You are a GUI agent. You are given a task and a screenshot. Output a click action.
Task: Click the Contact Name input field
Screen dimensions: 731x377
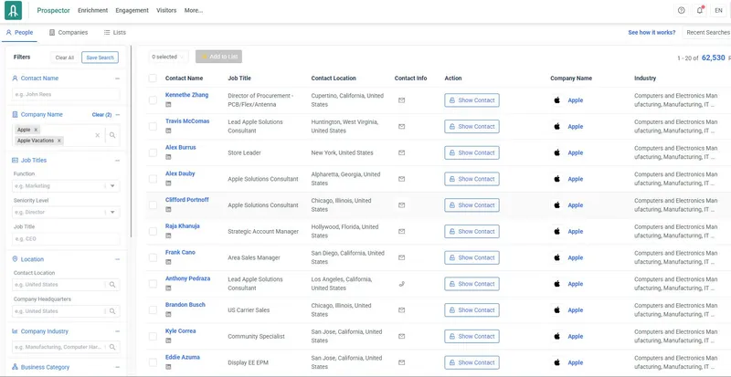point(66,94)
